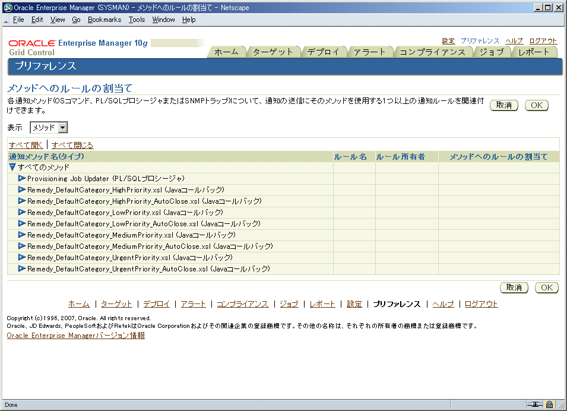Open the Help menu
The height and width of the screenshot is (411, 567).
coord(189,20)
